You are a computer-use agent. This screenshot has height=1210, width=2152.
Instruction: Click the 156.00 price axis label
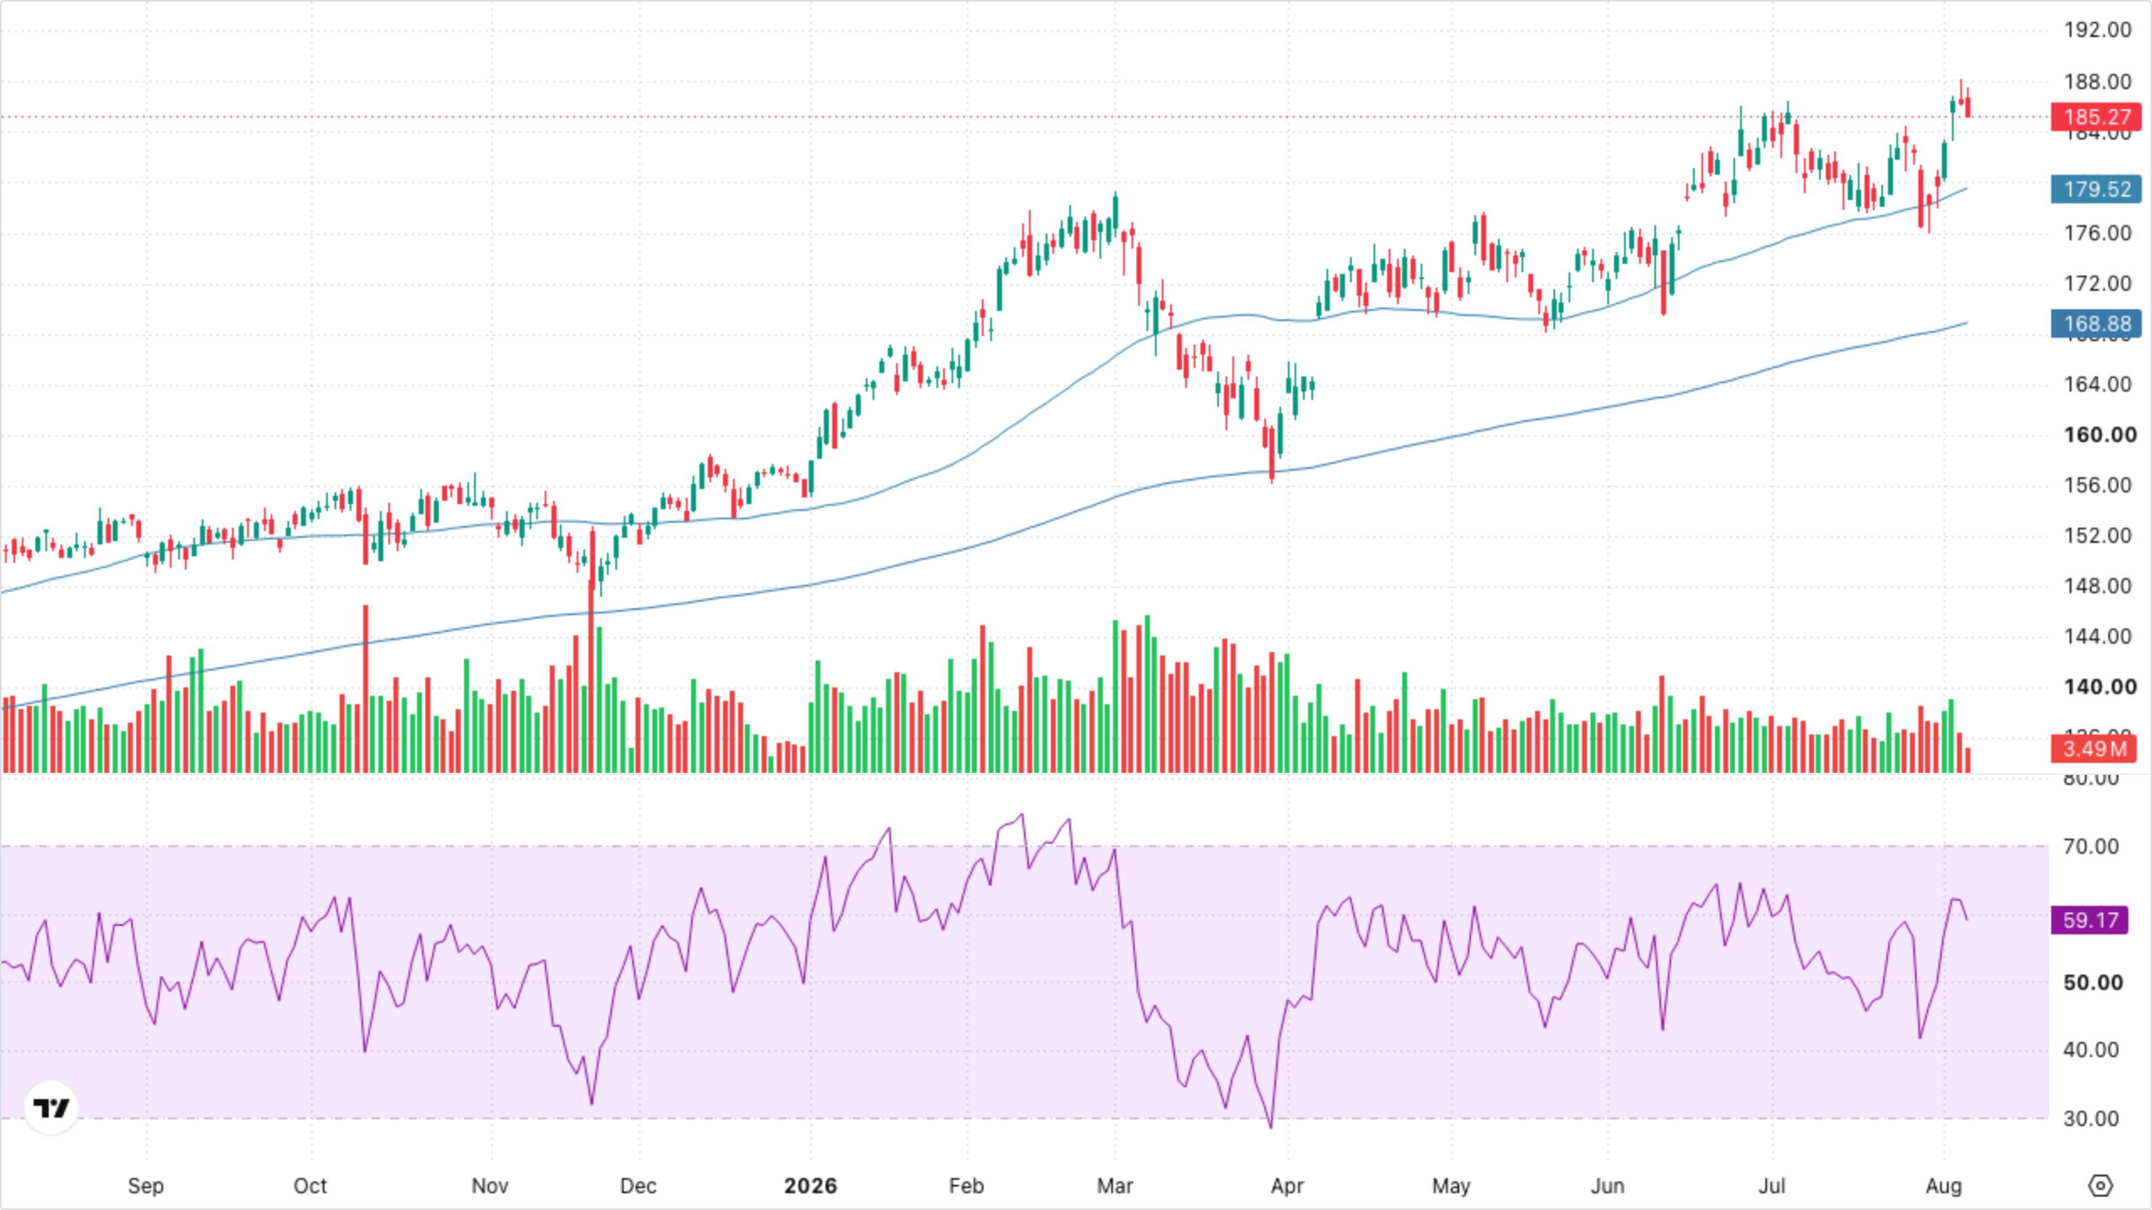2097,485
